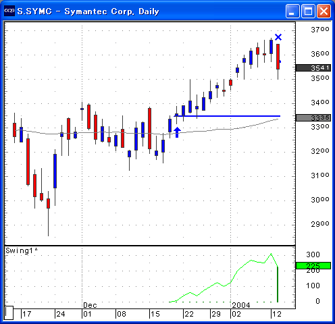Click the Swing1^ study label
This screenshot has height=324, width=335.
(x=22, y=250)
